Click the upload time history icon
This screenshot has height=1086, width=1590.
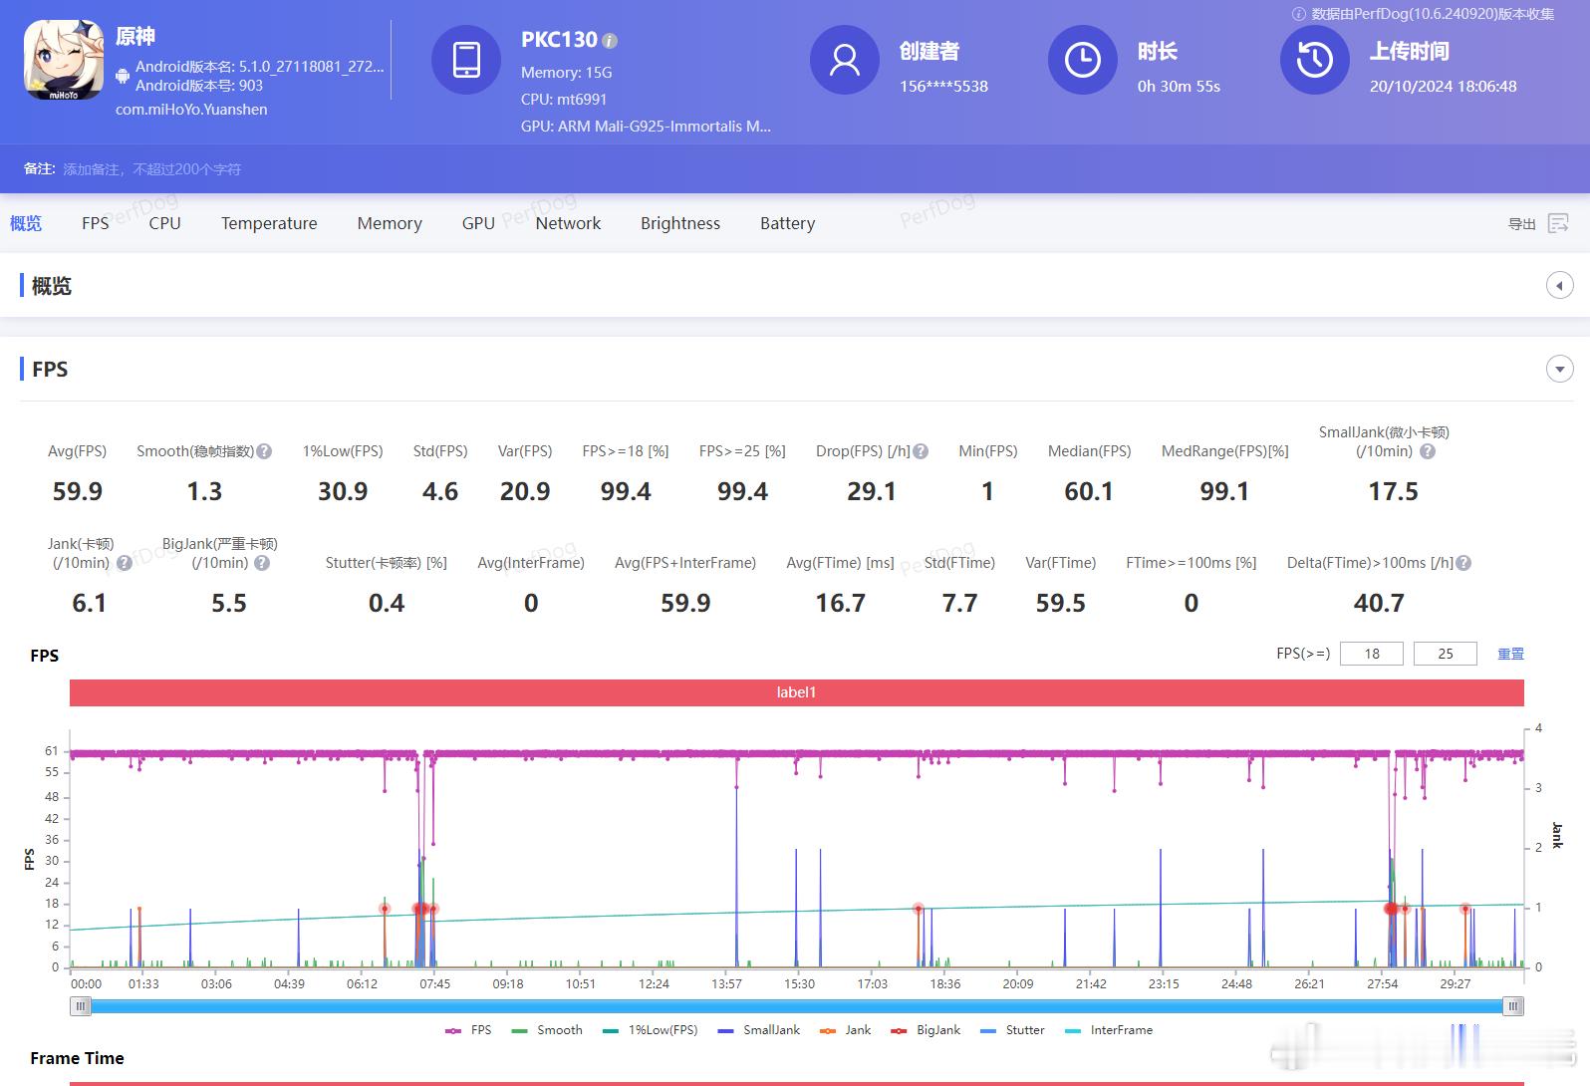pyautogui.click(x=1315, y=60)
